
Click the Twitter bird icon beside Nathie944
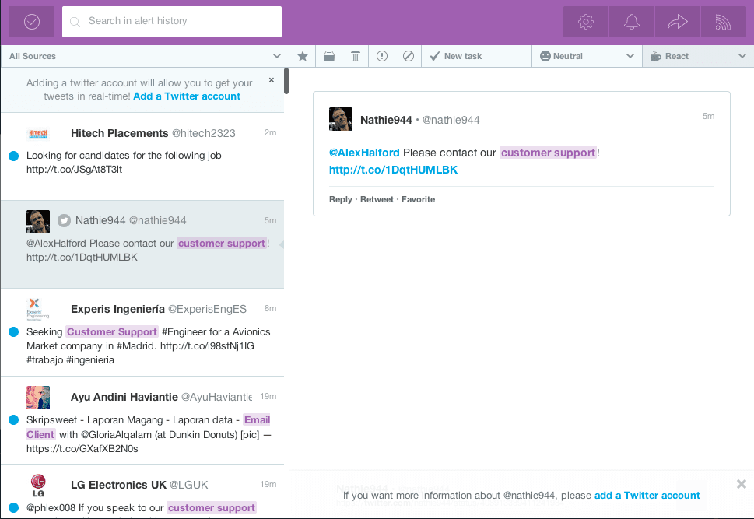pos(64,221)
